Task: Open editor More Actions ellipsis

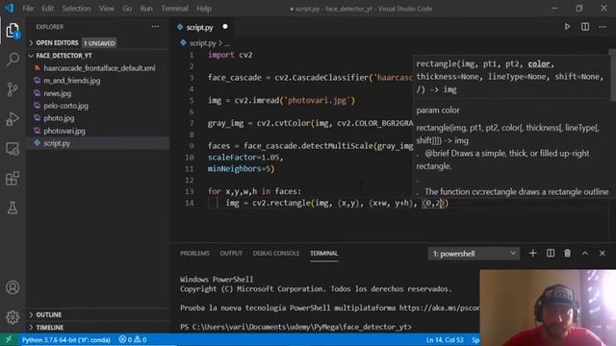Action: 603,27
